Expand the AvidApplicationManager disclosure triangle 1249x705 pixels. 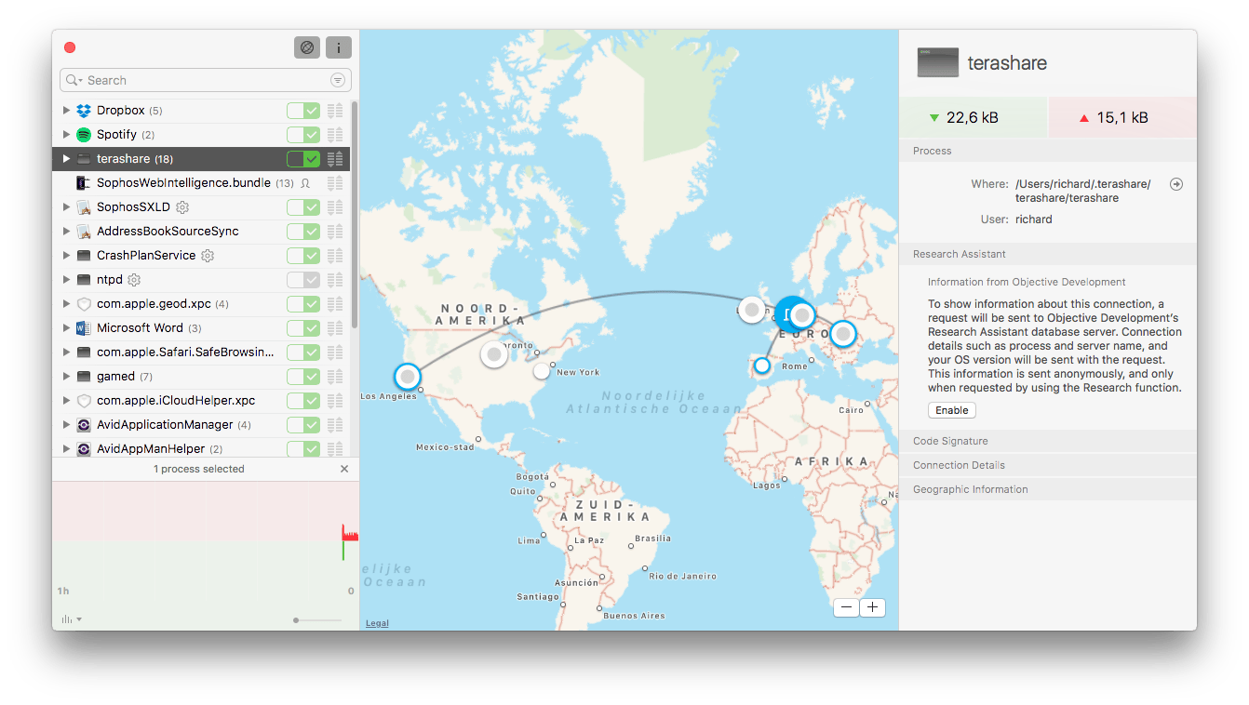click(66, 425)
